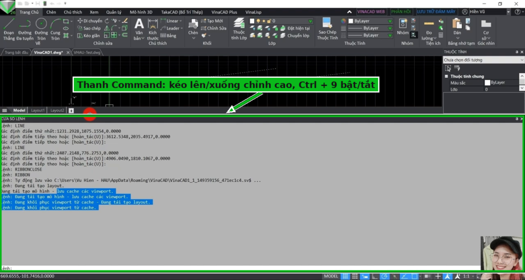Viewport: 525px width, 280px height.
Task: Collapse Thuộc tính chung section
Action: 447,76
